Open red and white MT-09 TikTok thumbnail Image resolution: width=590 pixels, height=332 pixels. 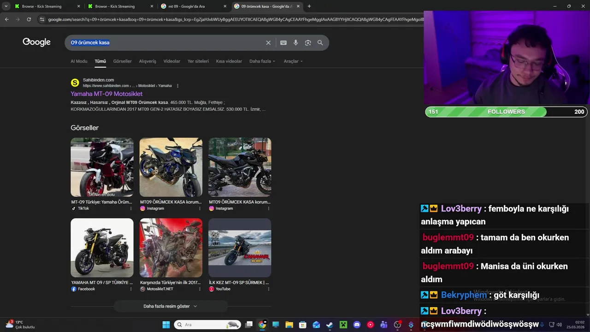click(102, 167)
